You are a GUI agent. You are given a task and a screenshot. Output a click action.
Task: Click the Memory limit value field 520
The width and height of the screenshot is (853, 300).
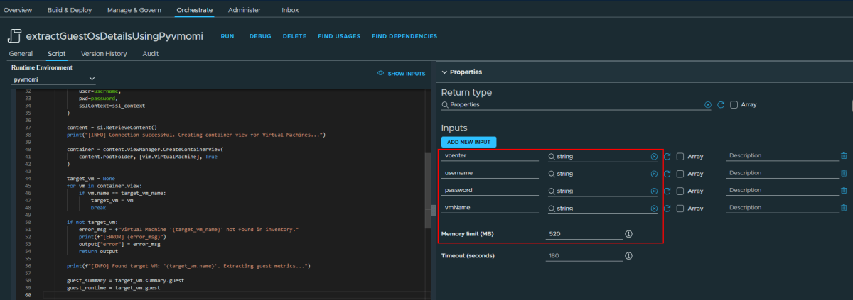[x=584, y=233]
